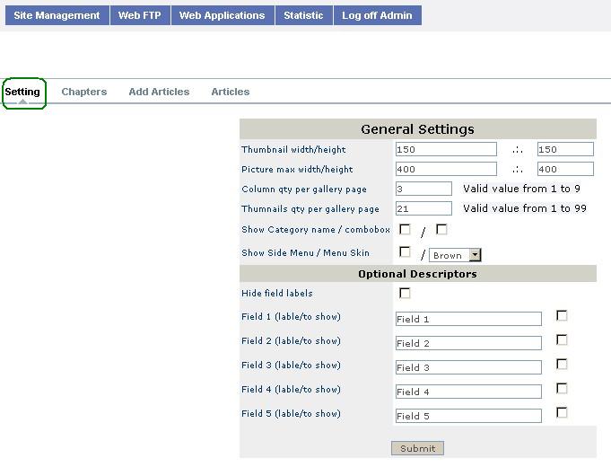611x467 pixels.
Task: Check the Hide field labels box
Action: point(406,294)
